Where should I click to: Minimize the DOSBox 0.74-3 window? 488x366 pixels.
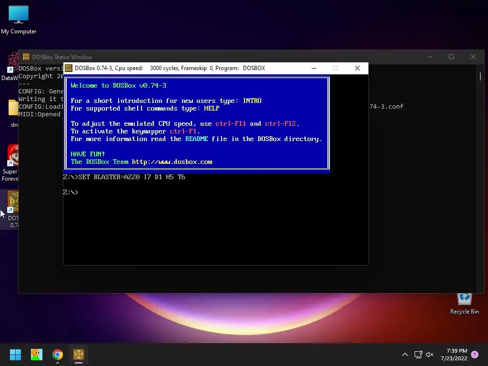tap(314, 68)
